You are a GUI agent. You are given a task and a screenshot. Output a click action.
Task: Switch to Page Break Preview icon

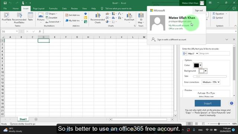click(x=203, y=124)
